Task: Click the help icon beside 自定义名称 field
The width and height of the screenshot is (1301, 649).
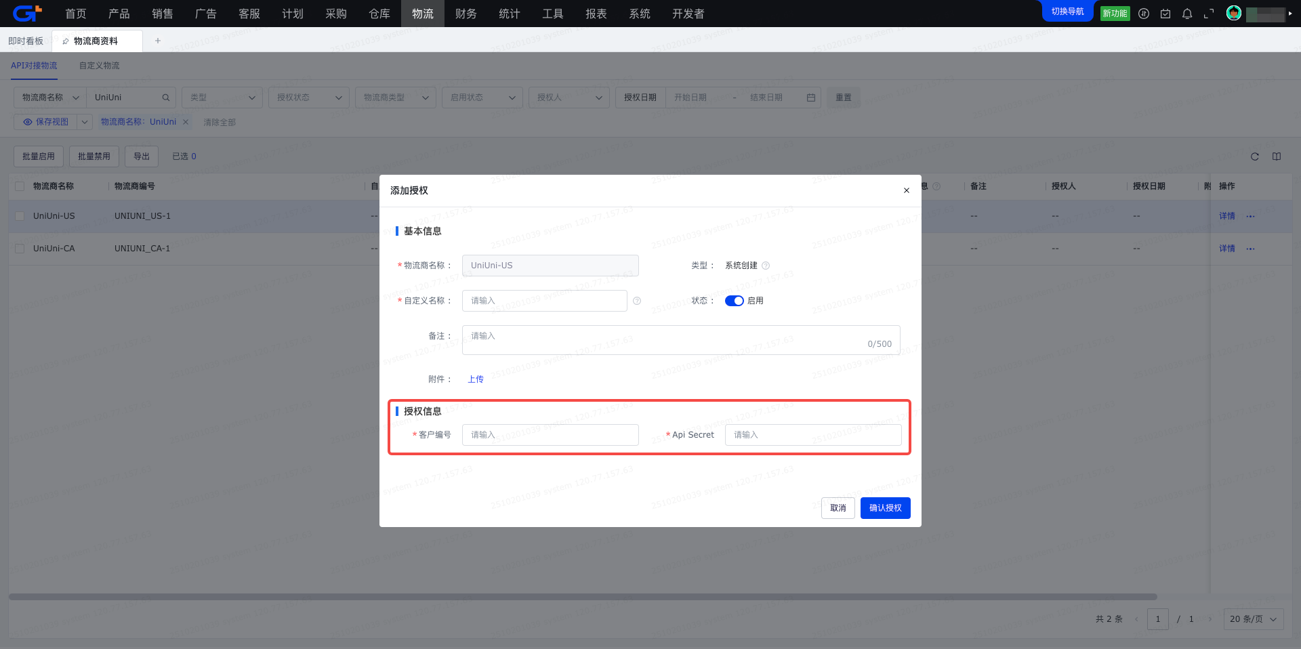Action: pos(637,301)
